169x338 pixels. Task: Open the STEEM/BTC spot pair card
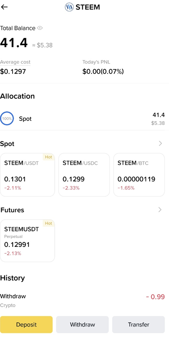[139, 175]
